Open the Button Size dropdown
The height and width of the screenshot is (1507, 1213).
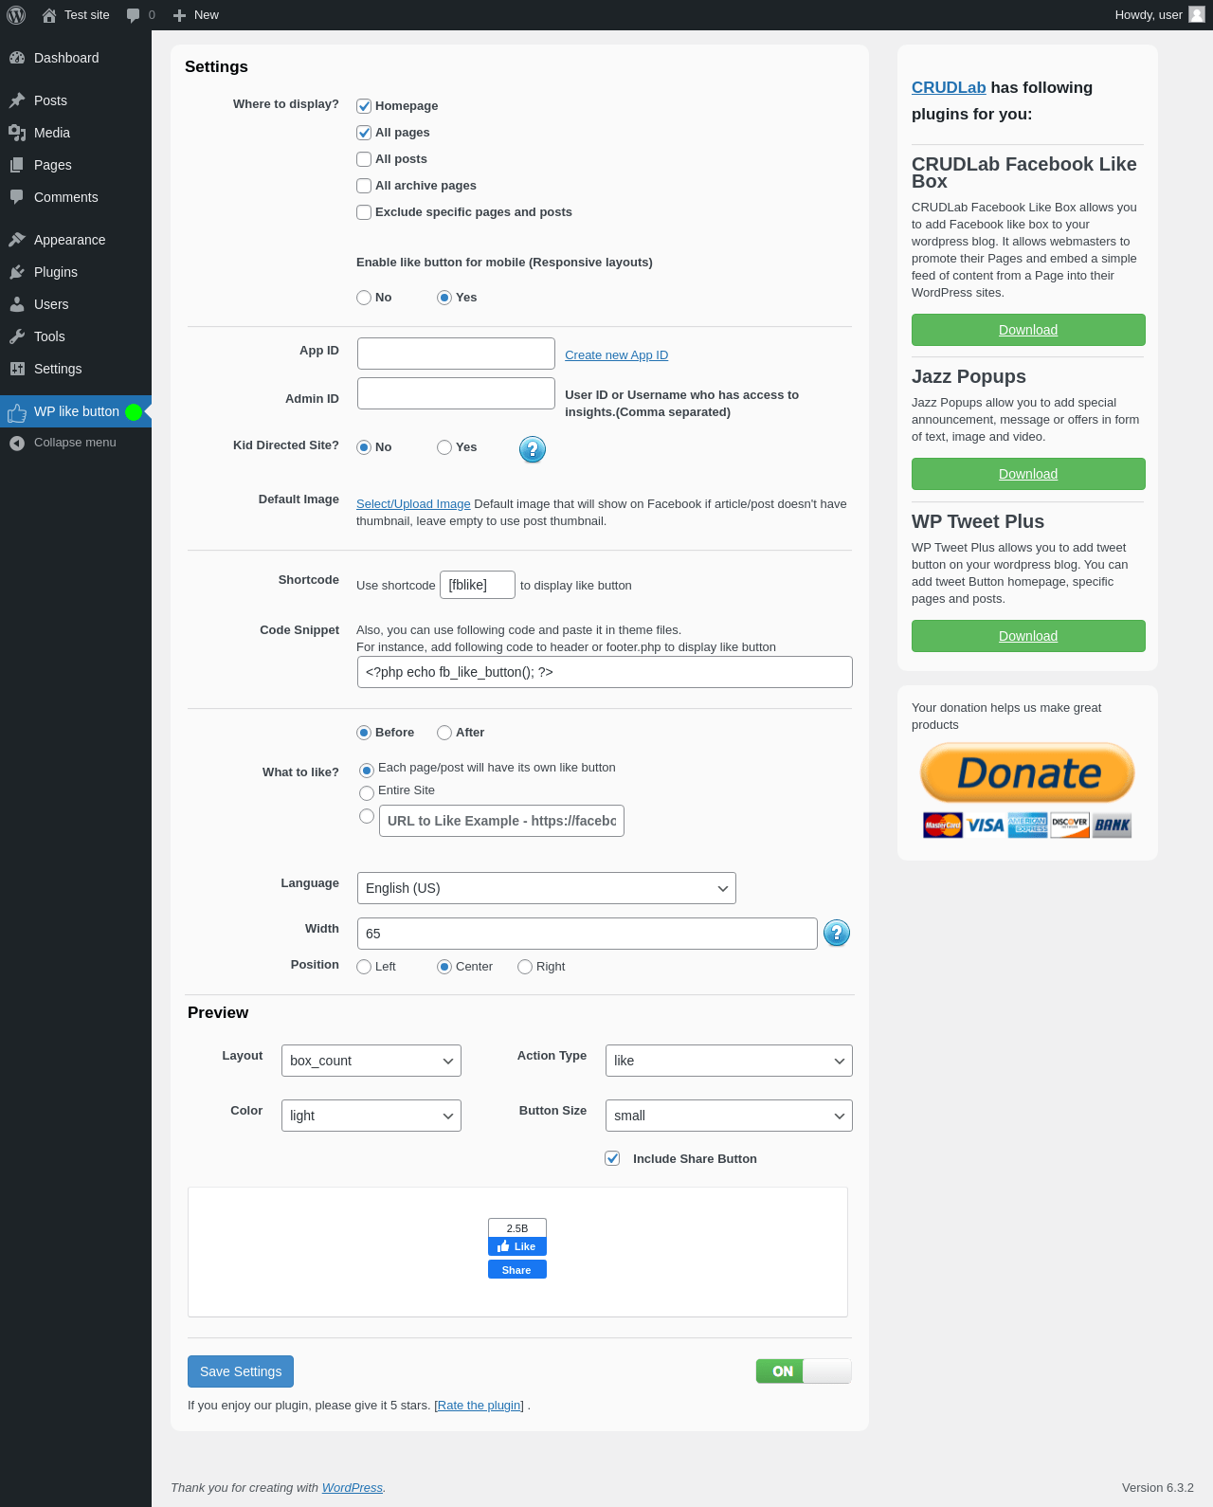click(729, 1116)
